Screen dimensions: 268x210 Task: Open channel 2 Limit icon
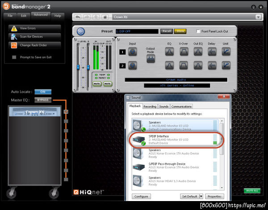point(226,65)
